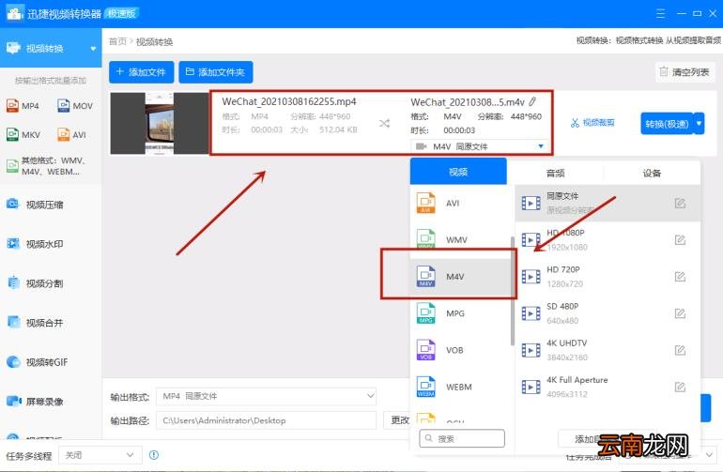
Task: Click the 添加文件 button
Action: point(141,72)
